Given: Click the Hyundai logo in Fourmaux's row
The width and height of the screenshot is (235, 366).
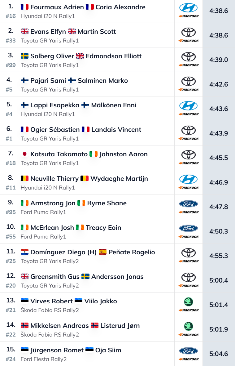Looking at the screenshot, I should click(188, 8).
